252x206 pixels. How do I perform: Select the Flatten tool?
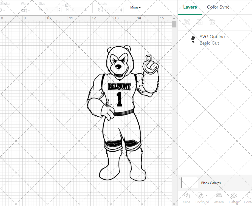click(234, 198)
